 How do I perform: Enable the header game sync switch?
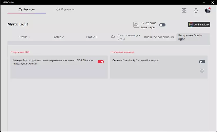tap(162, 25)
